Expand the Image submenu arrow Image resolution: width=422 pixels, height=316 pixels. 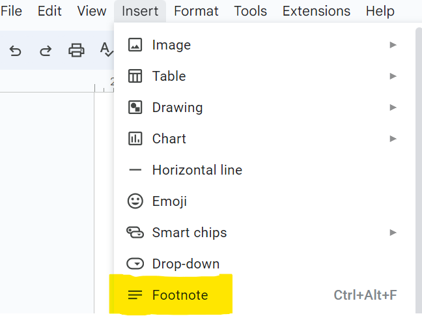[x=393, y=45]
